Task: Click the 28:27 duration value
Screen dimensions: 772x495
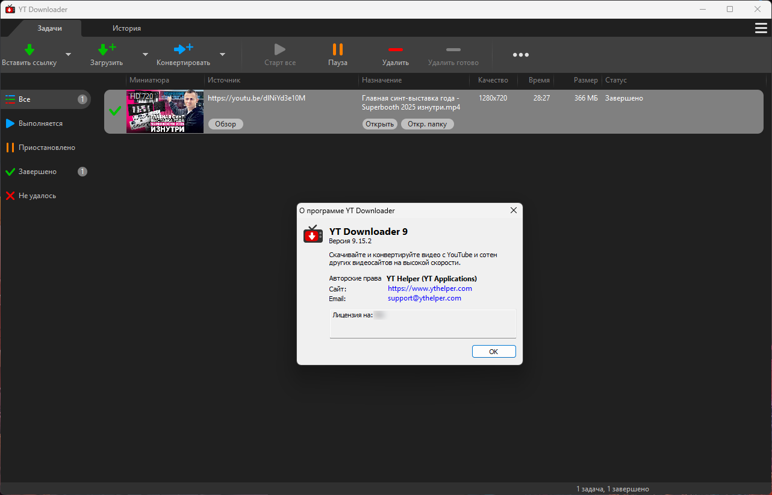Action: coord(541,98)
